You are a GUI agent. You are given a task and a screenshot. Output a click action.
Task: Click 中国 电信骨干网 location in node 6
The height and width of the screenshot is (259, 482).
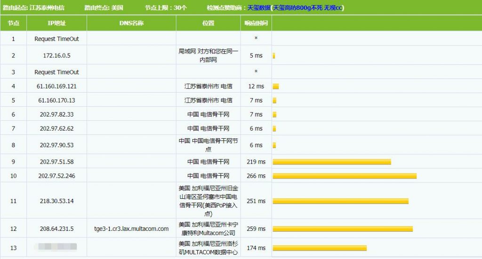click(x=208, y=115)
